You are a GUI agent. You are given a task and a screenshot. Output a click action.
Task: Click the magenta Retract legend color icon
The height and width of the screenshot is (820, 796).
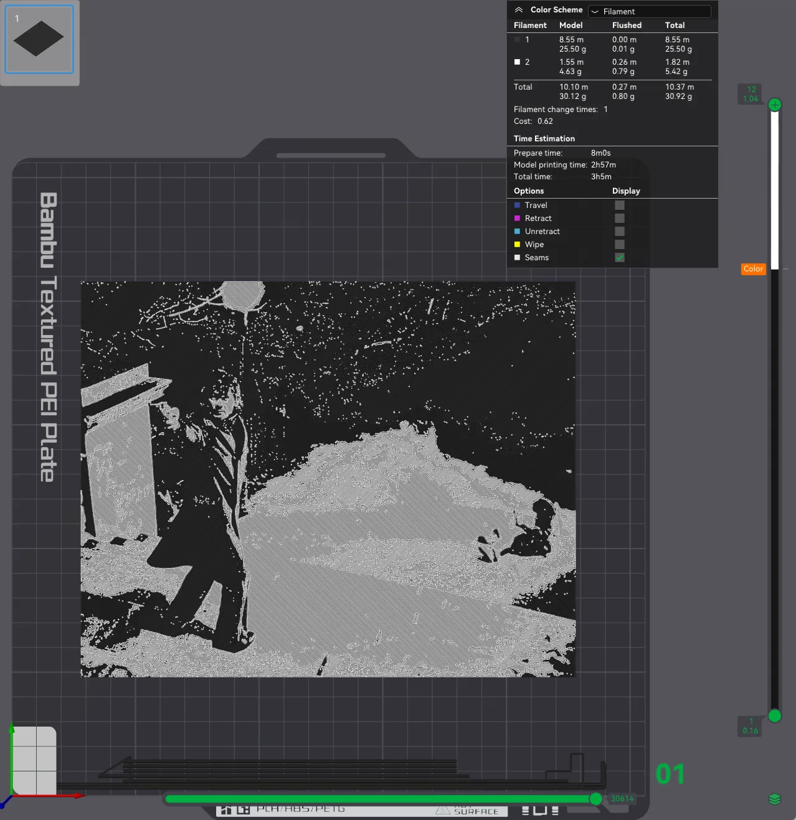[x=517, y=219]
